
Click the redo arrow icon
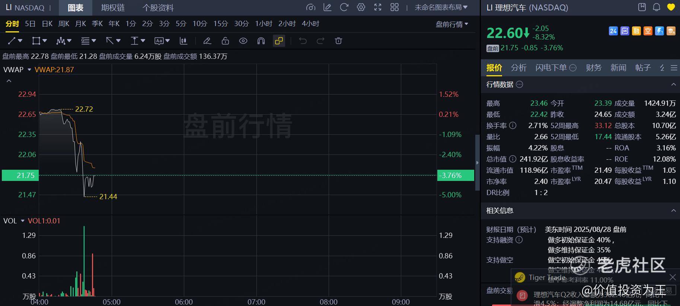[x=320, y=41]
